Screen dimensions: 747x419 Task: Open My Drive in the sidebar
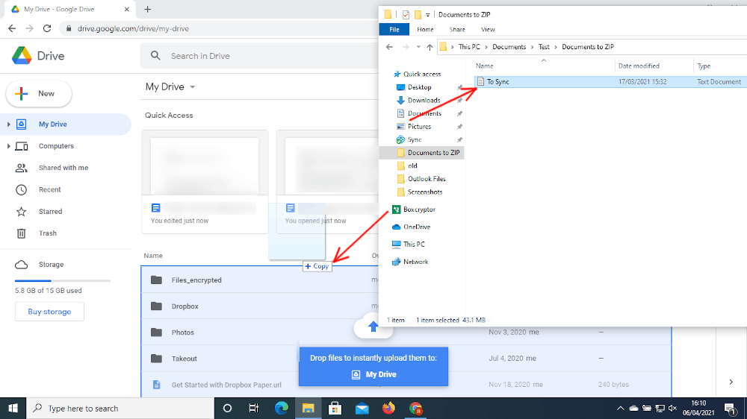click(66, 124)
